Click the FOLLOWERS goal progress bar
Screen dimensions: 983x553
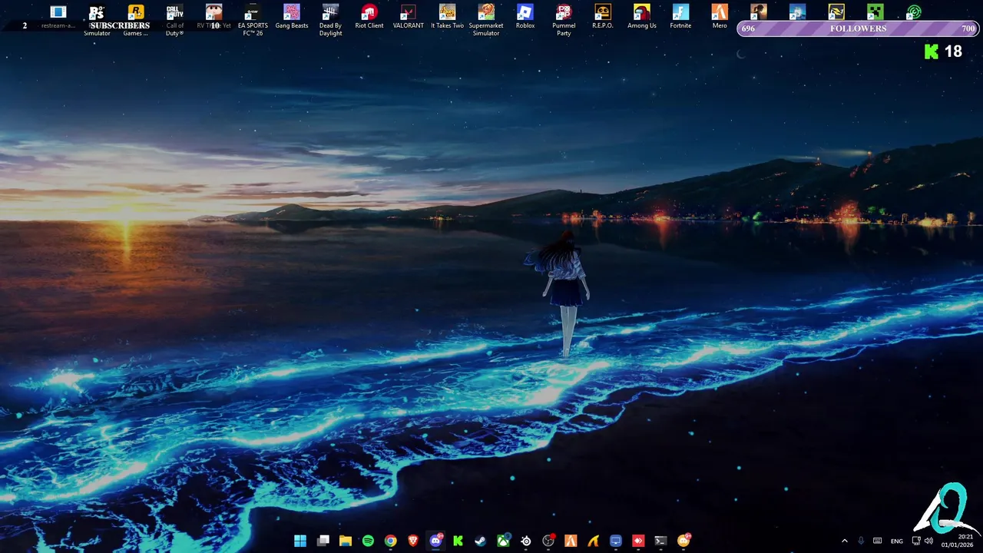pos(858,28)
